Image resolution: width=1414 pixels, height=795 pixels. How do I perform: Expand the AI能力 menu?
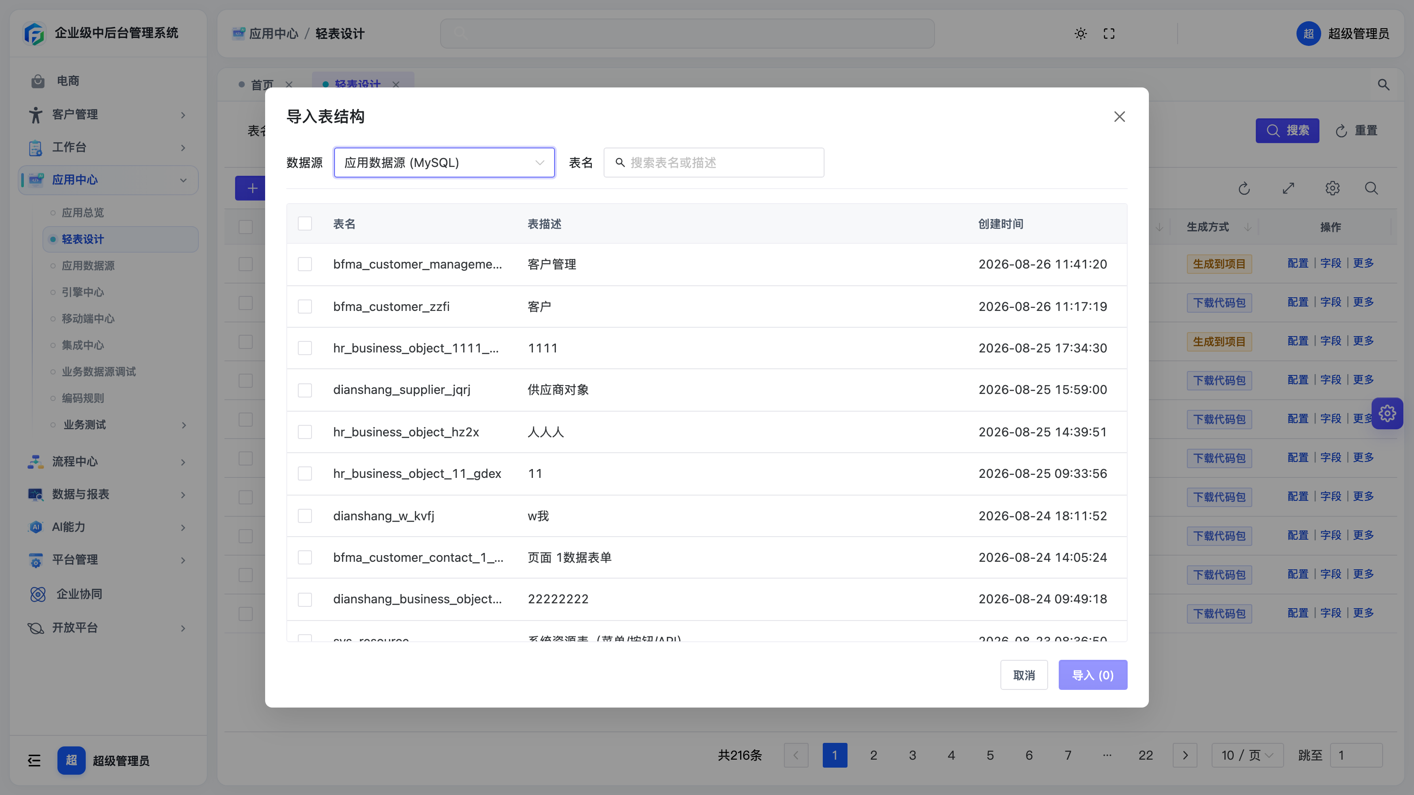click(108, 527)
